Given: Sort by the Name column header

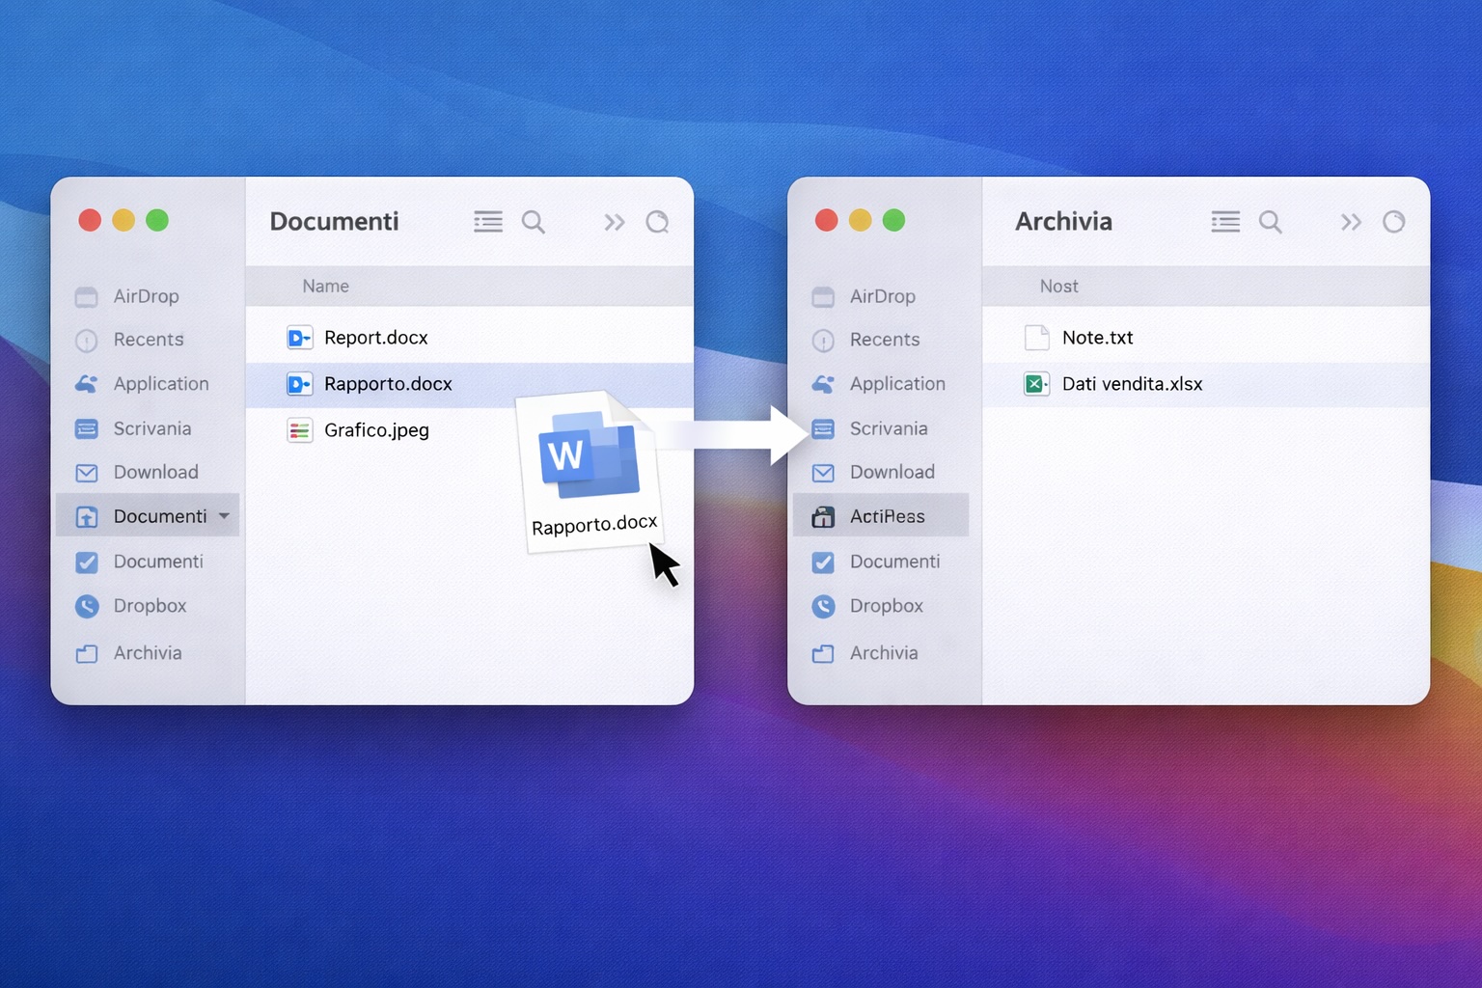Looking at the screenshot, I should [x=325, y=287].
